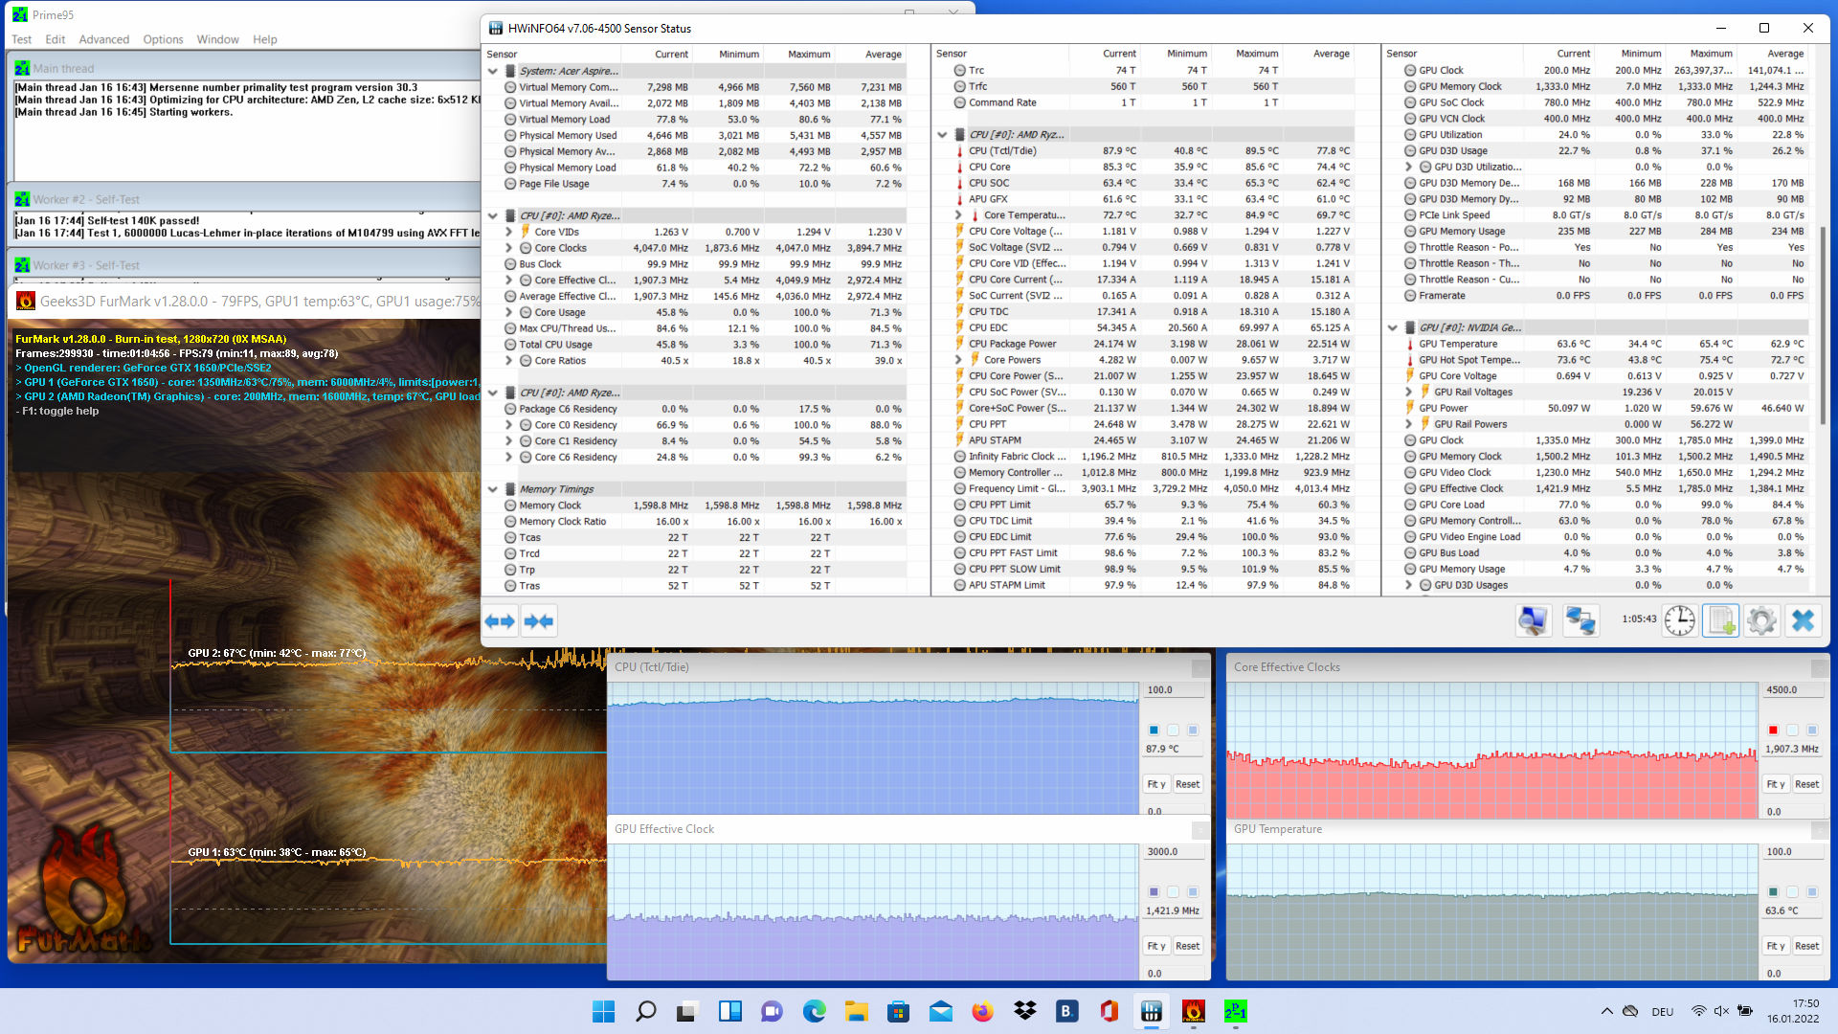Image resolution: width=1838 pixels, height=1034 pixels.
Task: Start logging with the sheet-plus icon
Action: coord(1720,620)
